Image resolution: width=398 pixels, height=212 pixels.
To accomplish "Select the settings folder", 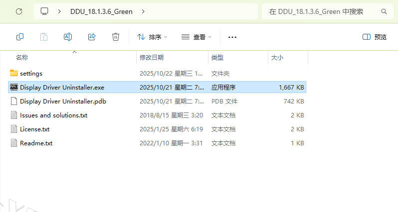I will 31,73.
